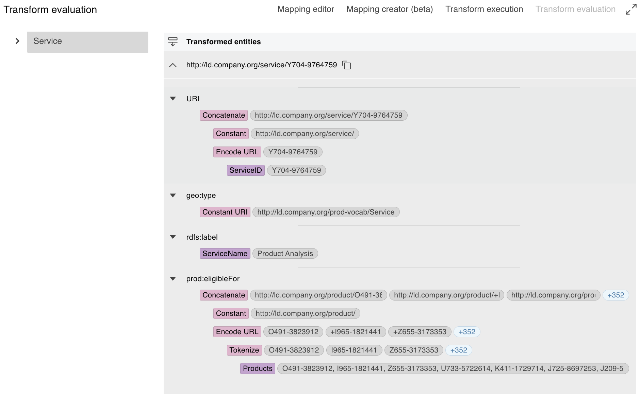Click the Tokenize value Z655-3173353

point(414,350)
